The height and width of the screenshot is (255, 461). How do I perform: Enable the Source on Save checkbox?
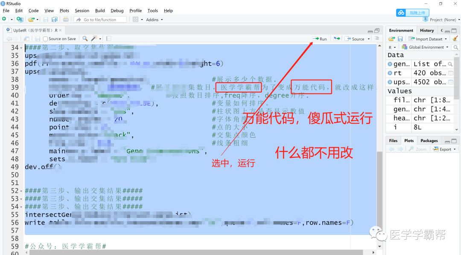point(45,39)
